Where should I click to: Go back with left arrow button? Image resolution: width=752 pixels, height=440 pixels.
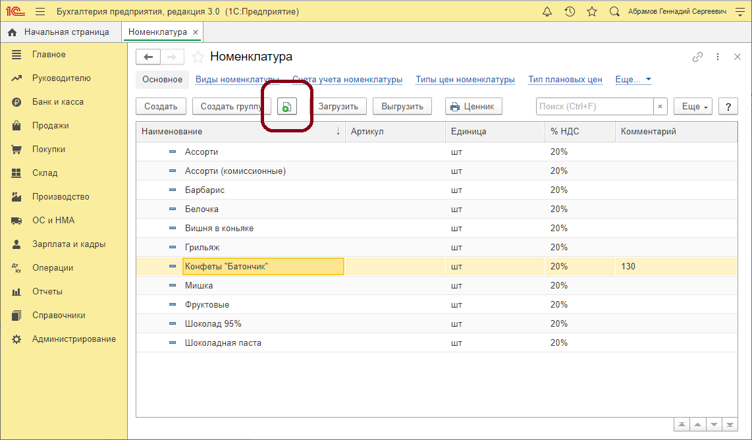click(148, 57)
